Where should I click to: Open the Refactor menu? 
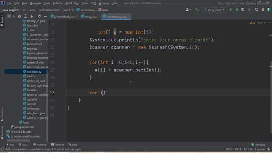58,3
